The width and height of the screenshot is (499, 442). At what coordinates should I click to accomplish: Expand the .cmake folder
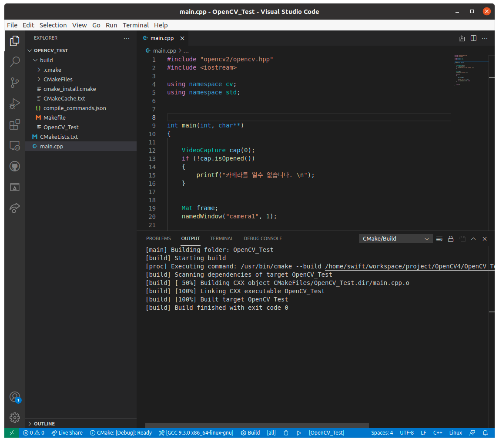[x=81, y=70]
